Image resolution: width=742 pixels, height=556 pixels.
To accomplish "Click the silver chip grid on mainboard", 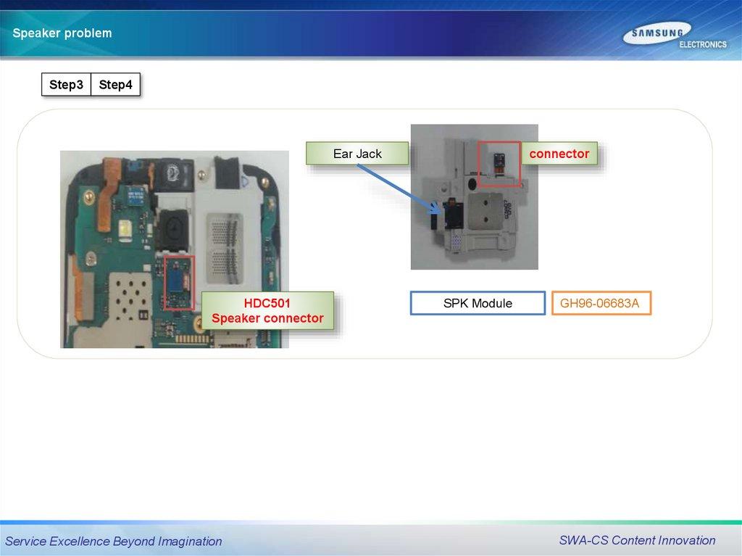I will [x=230, y=246].
